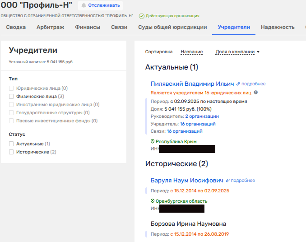Open the Доля в компании sort dropdown
Viewport: 306px width, 242px height.
237,52
